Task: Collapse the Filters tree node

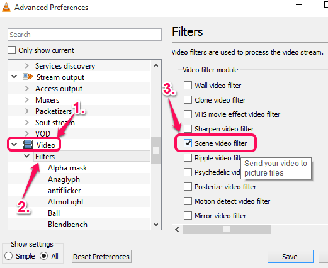Action: pyautogui.click(x=26, y=156)
